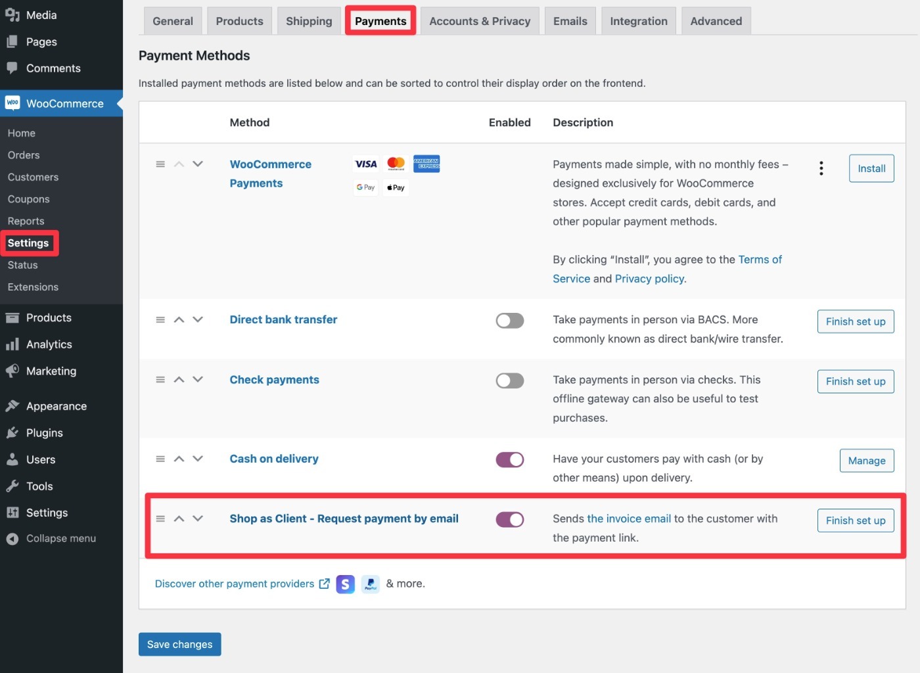
Task: Move Direct bank transfer down
Action: click(x=198, y=320)
